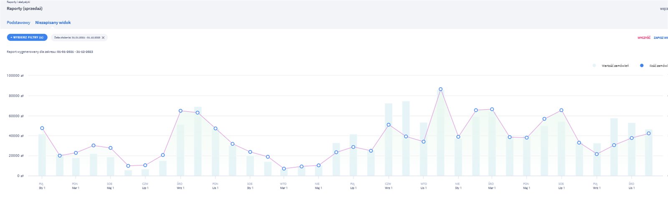
Task: Click the Wartość zamówień legend color dot
Action: [594, 66]
